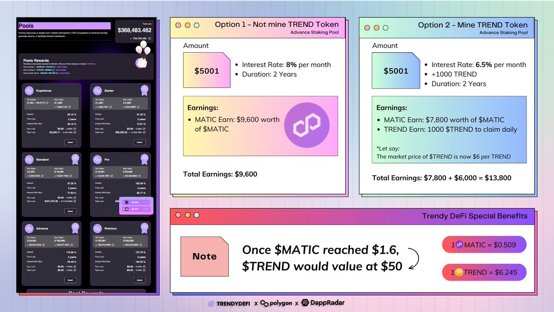The width and height of the screenshot is (554, 312).
Task: Click the ribbon badge on Pro card
Action: click(x=144, y=159)
